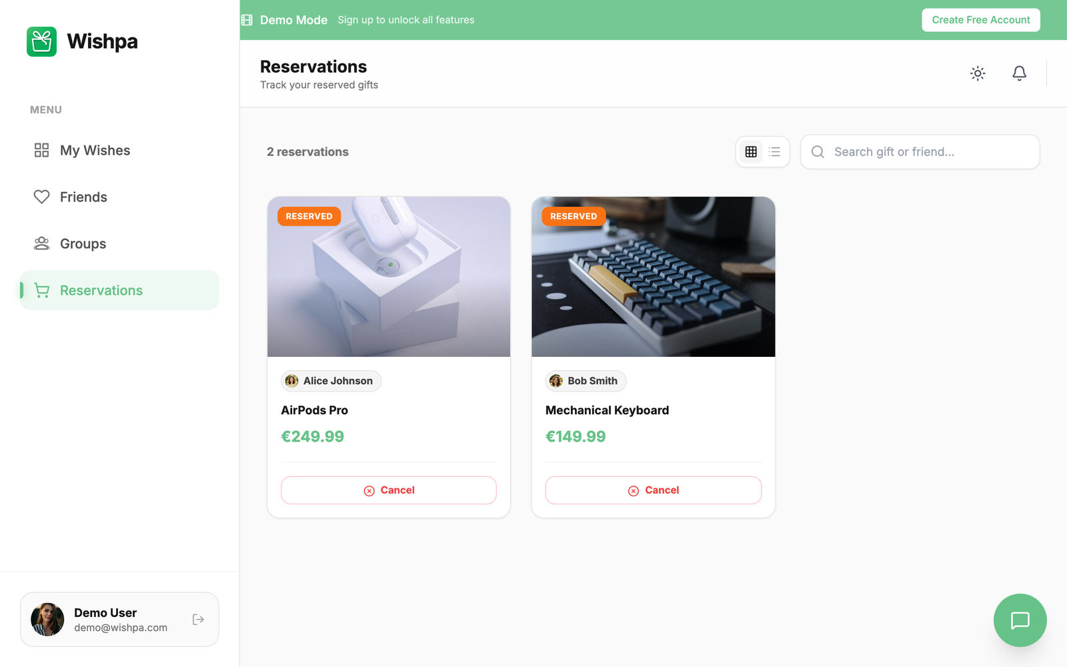Image resolution: width=1067 pixels, height=667 pixels.
Task: Toggle the light/dark theme sun icon
Action: [978, 73]
